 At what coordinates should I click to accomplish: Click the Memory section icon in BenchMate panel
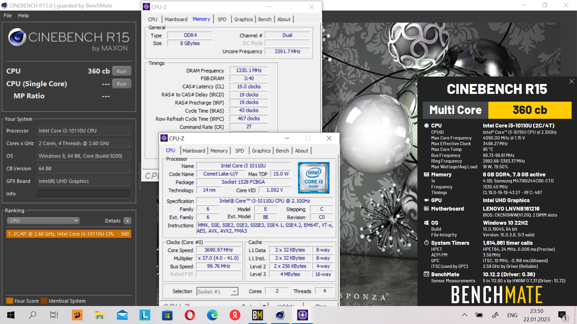click(426, 174)
